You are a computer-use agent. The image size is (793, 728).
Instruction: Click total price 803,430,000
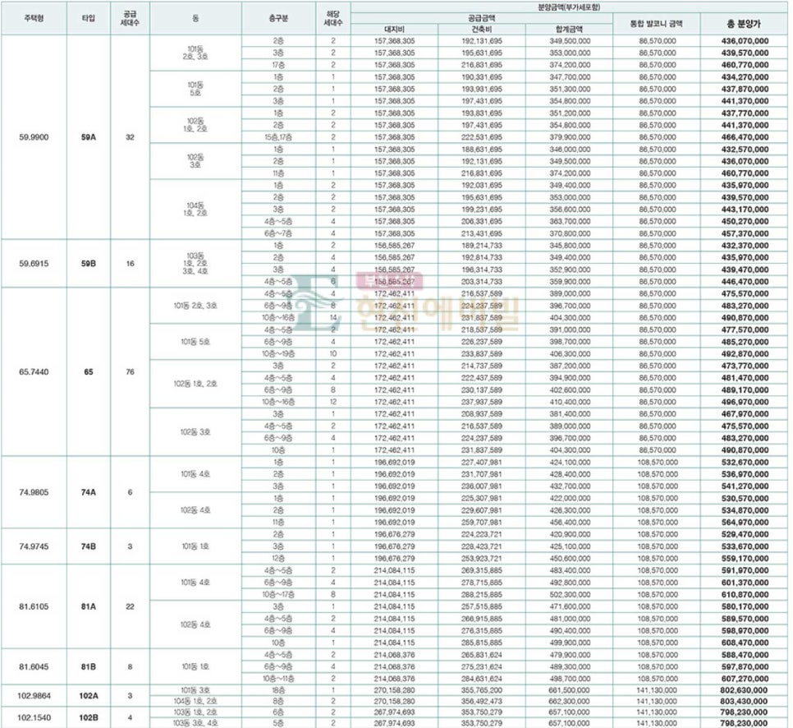tap(744, 701)
